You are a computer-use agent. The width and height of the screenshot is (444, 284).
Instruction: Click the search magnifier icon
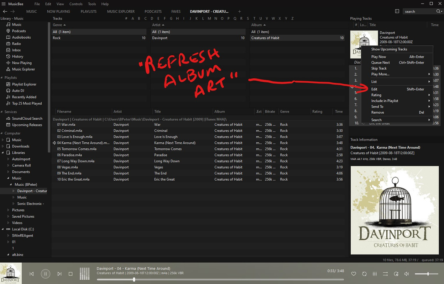point(438,11)
